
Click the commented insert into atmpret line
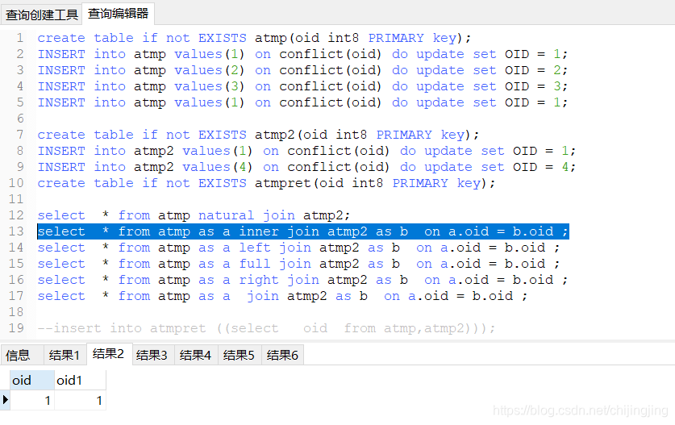pyautogui.click(x=266, y=328)
